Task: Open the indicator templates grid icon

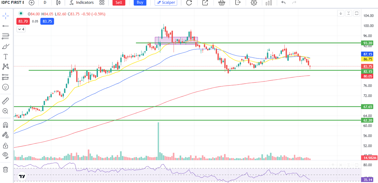Action: click(x=101, y=3)
